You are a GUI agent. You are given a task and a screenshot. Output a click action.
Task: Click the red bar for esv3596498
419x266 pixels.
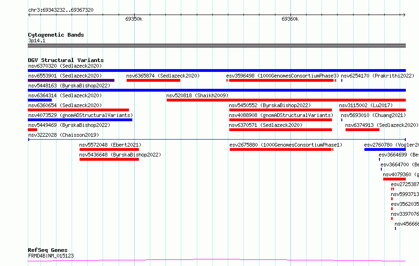tap(281, 80)
